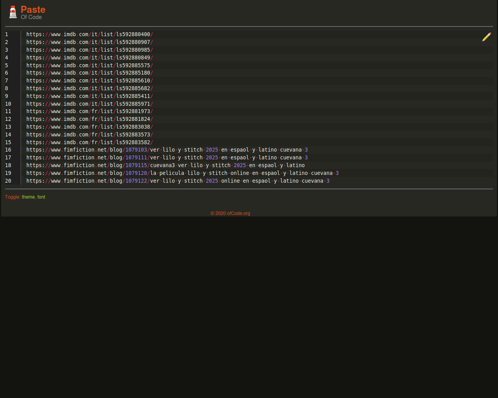Toggle the theme link

pos(28,197)
